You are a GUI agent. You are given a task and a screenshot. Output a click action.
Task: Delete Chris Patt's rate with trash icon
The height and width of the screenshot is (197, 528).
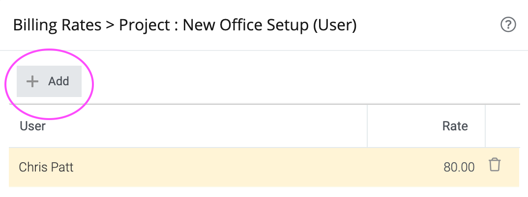coord(495,165)
